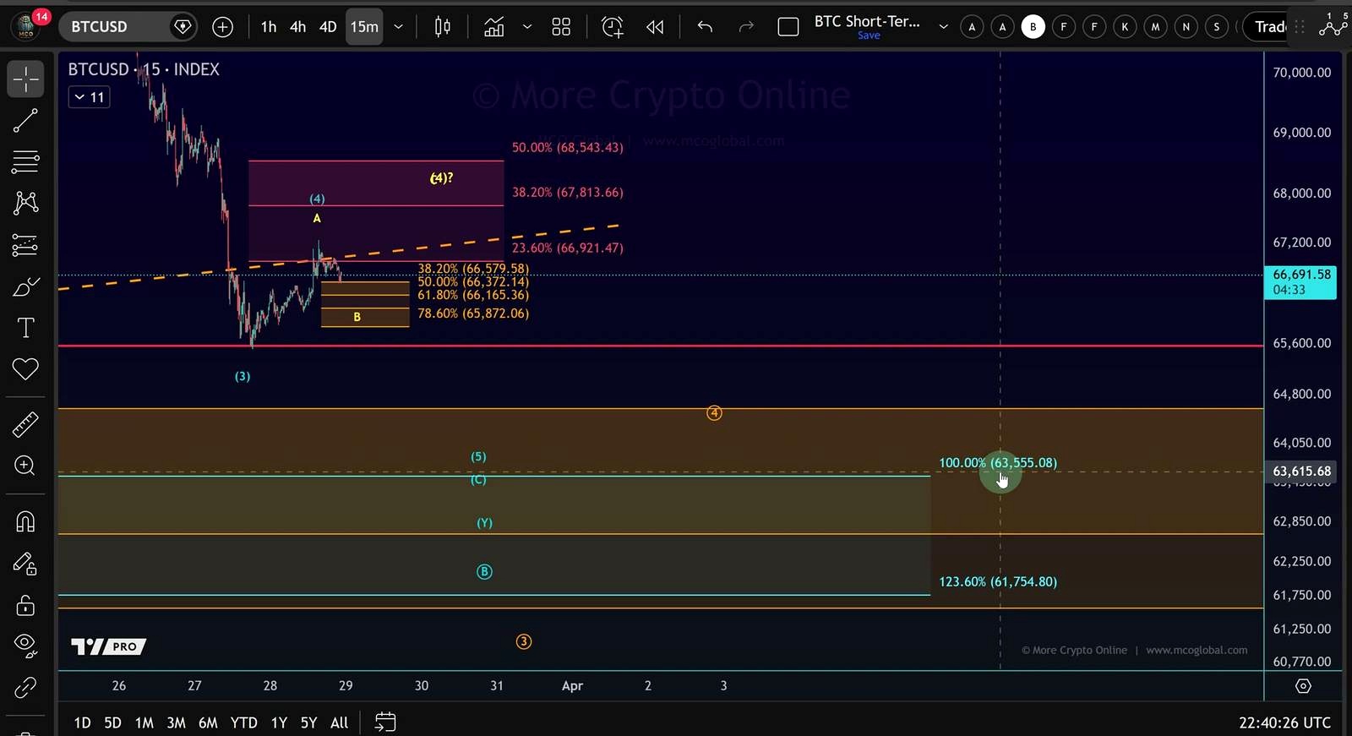Open the candlestick chart type menu
Screen dimensions: 1352x736
point(443,27)
